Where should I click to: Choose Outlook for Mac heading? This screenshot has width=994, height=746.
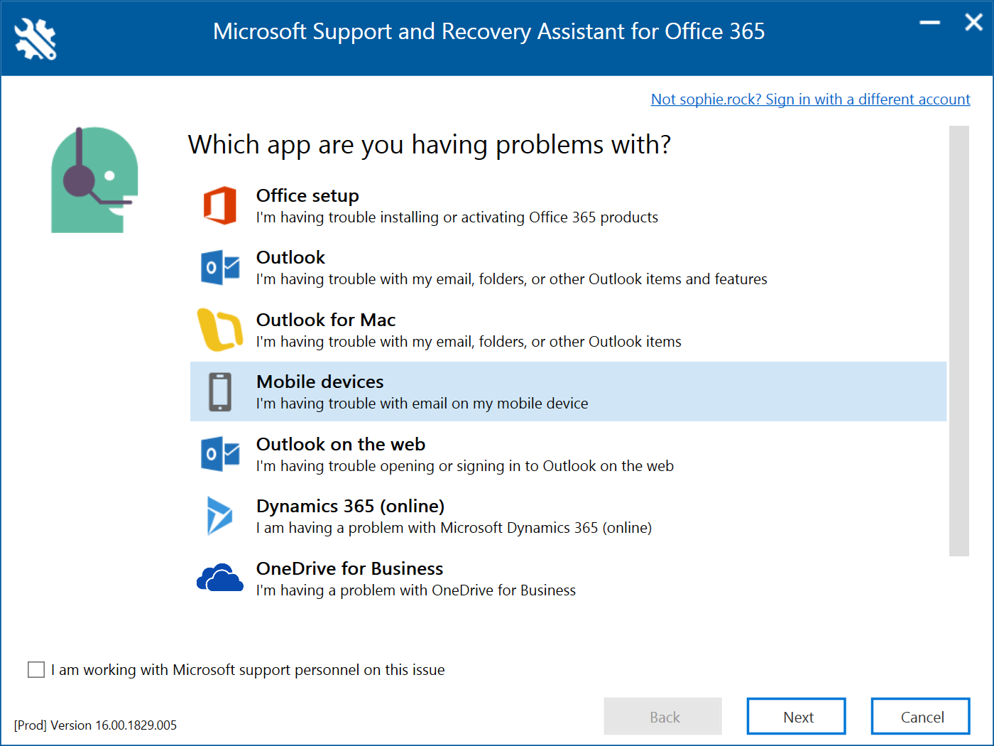[x=326, y=320]
